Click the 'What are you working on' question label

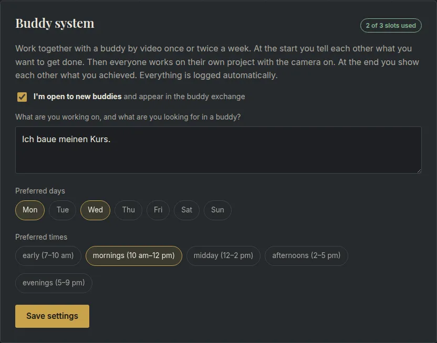tap(128, 117)
